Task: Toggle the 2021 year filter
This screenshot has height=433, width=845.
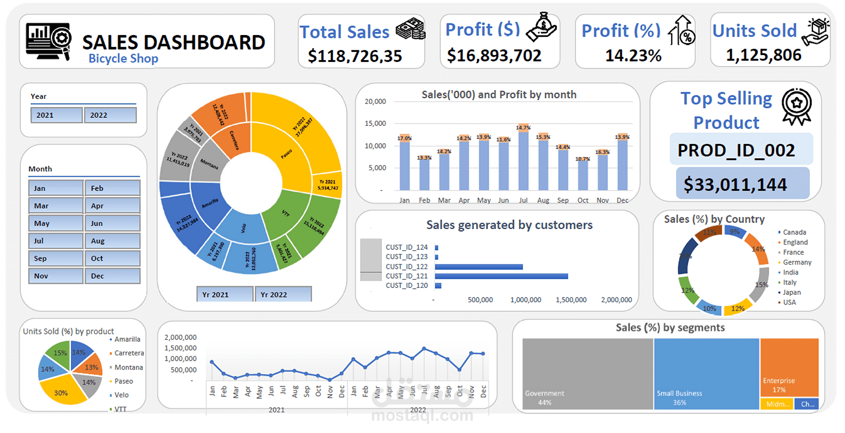Action: point(56,115)
